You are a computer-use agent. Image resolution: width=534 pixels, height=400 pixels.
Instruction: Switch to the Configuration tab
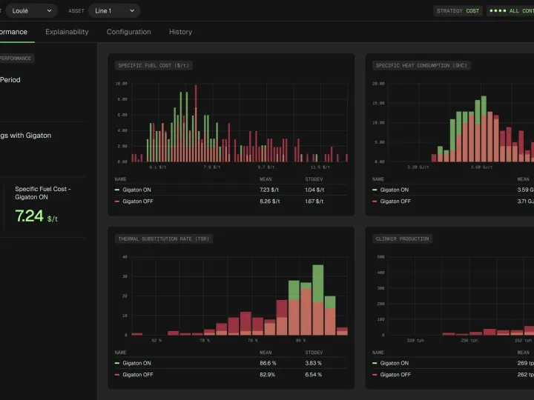pyautogui.click(x=129, y=32)
